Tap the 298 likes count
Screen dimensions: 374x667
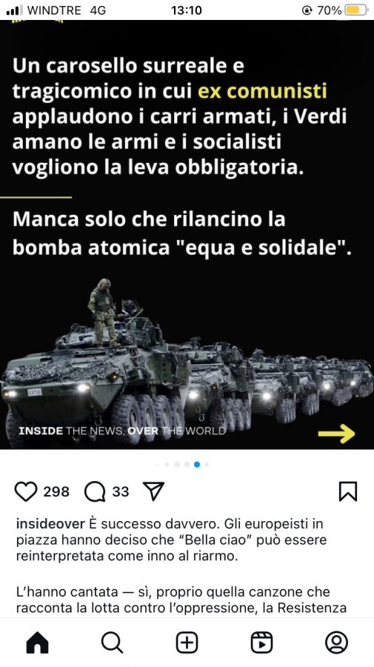(56, 492)
